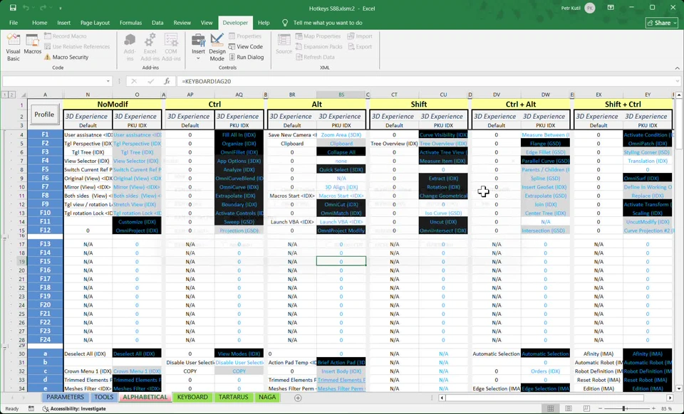Open the Add-ins button in ribbon
Image resolution: width=684 pixels, height=414 pixels.
(x=130, y=46)
